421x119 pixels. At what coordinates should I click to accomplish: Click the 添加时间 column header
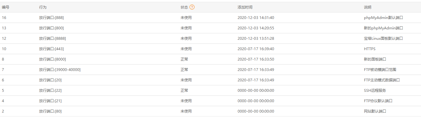coord(245,7)
